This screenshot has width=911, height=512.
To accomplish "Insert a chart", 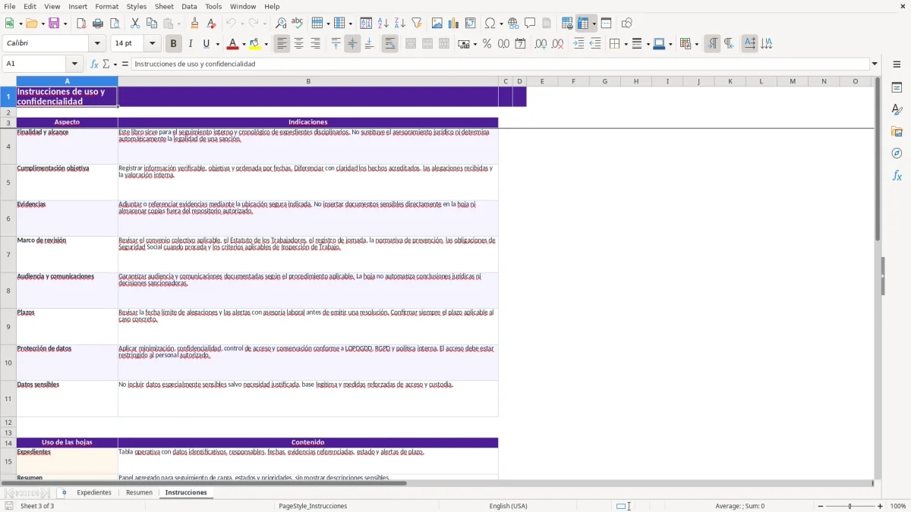I will (x=454, y=24).
